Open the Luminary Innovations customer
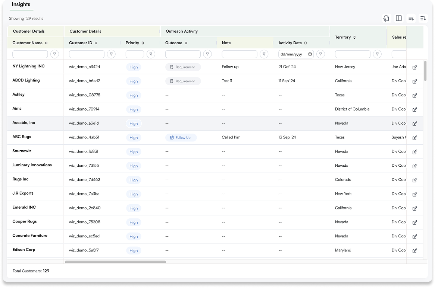 (32, 165)
